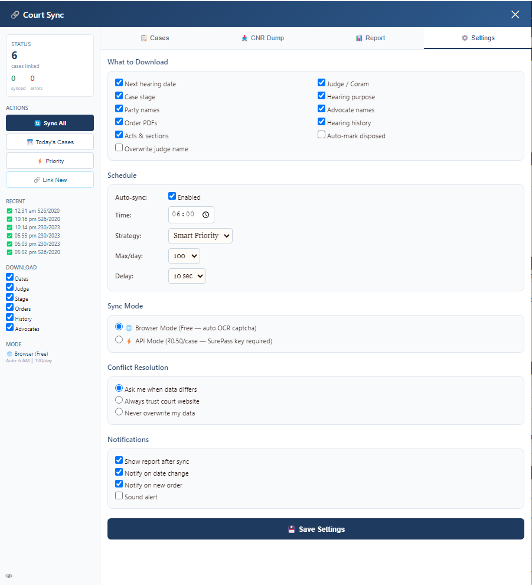
Task: Click the link icon beside Court Sync title
Action: tap(15, 15)
